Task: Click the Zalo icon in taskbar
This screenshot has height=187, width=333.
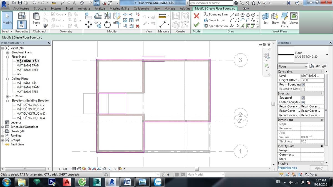Action: [158, 182]
